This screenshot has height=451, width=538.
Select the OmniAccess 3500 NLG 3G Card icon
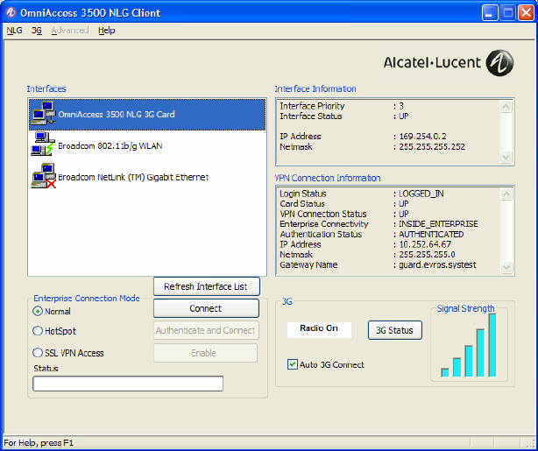[x=43, y=114]
